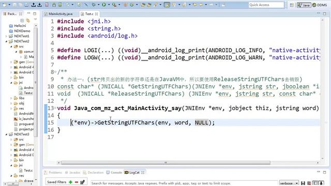Click the LogCat message search field
331x186 pixels.
point(184,183)
